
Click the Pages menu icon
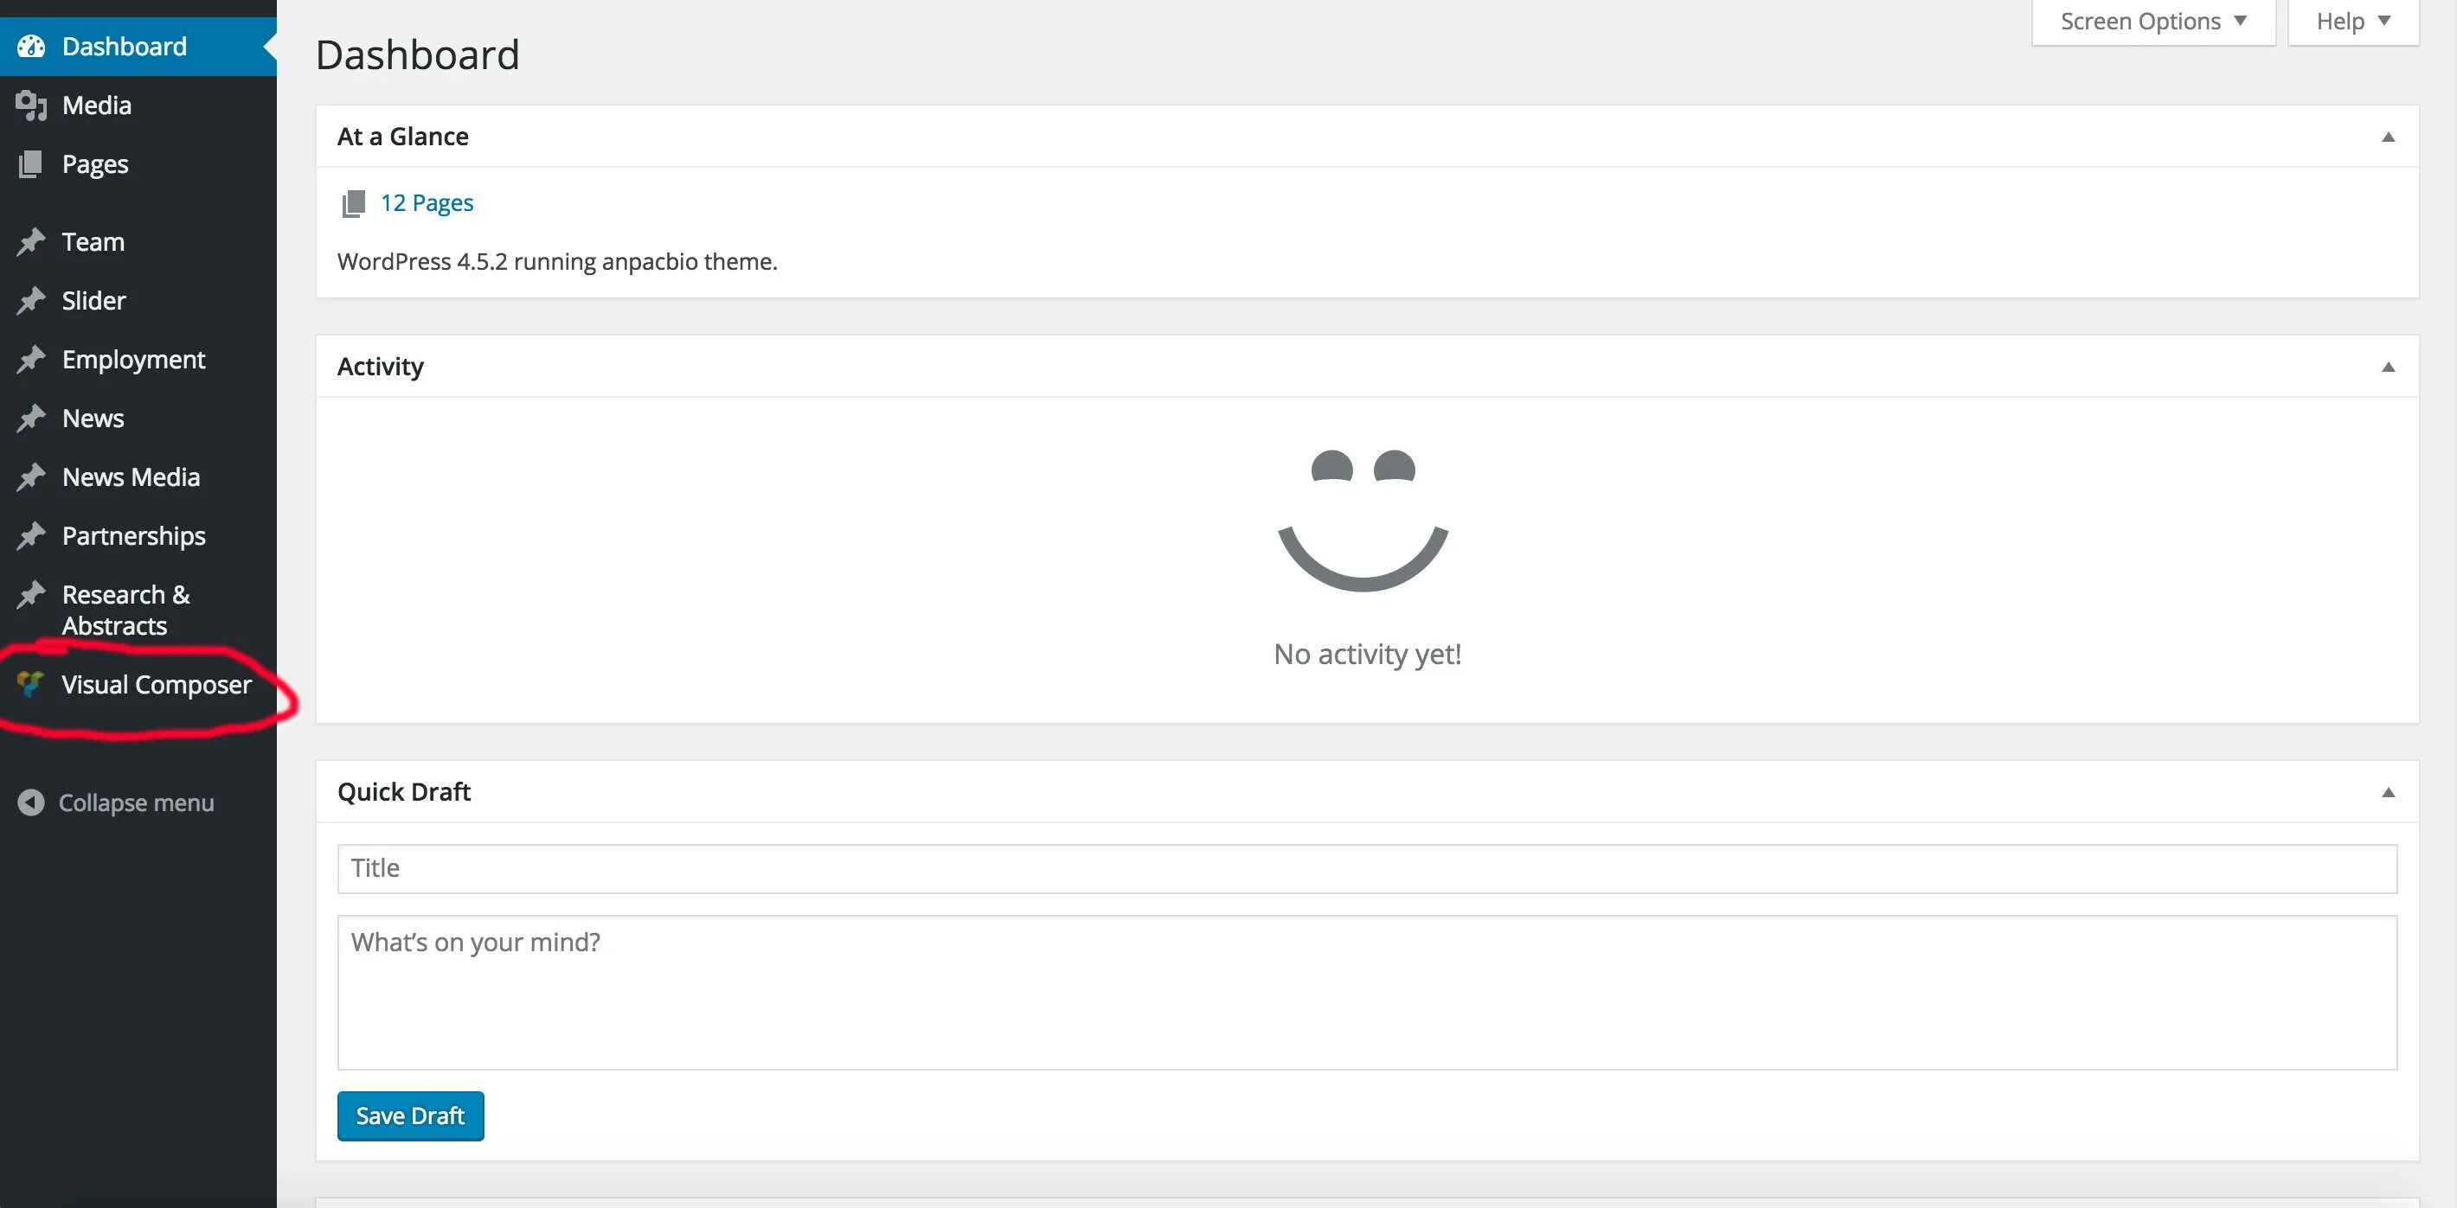click(x=29, y=162)
